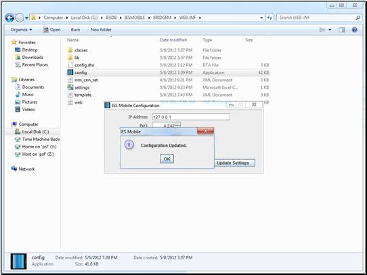Image resolution: width=367 pixels, height=275 pixels.
Task: Open Music library
Action: tap(28, 95)
